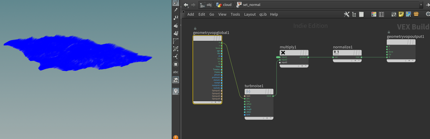Go forward with the navigation forward arrow

193,5
